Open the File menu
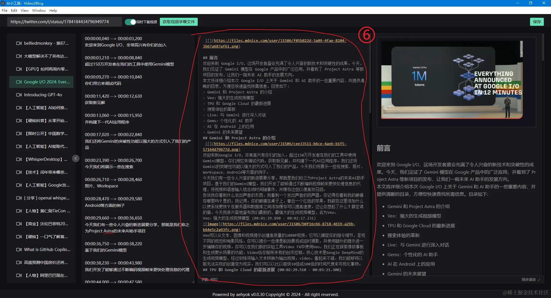The width and height of the screenshot is (551, 298). 5,10
